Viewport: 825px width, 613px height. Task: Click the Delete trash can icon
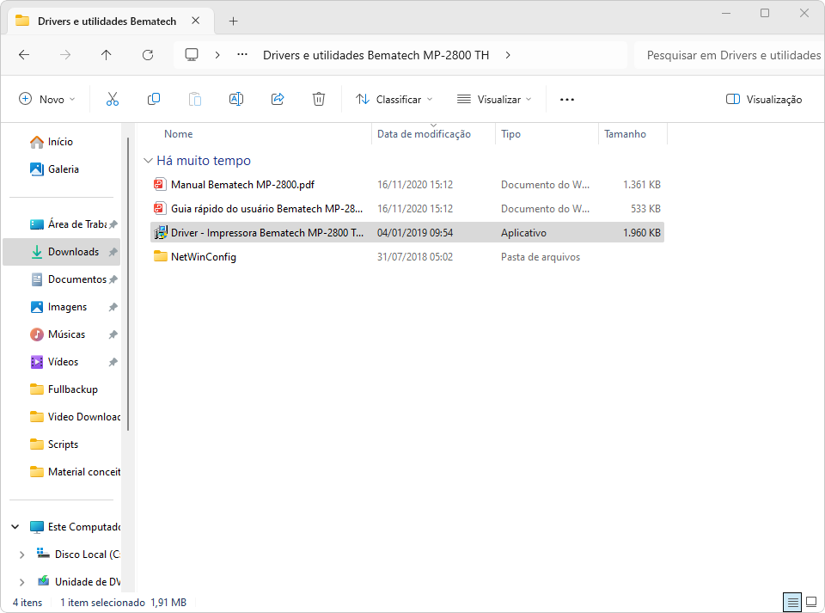coord(318,99)
